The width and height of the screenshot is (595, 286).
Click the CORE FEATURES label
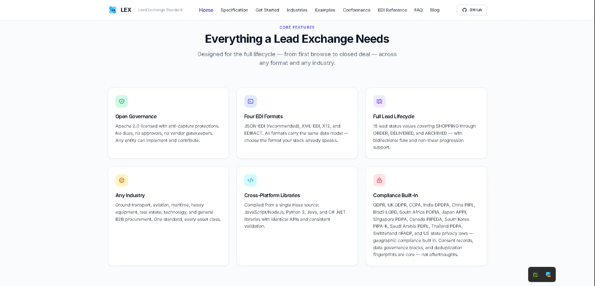click(297, 27)
